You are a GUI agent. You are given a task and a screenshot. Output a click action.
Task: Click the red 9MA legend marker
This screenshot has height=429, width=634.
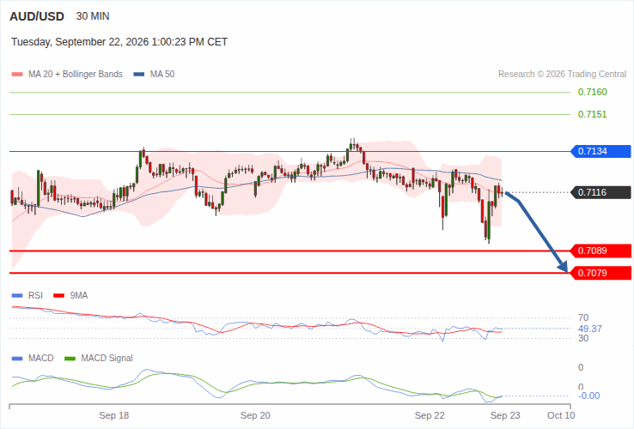click(59, 296)
